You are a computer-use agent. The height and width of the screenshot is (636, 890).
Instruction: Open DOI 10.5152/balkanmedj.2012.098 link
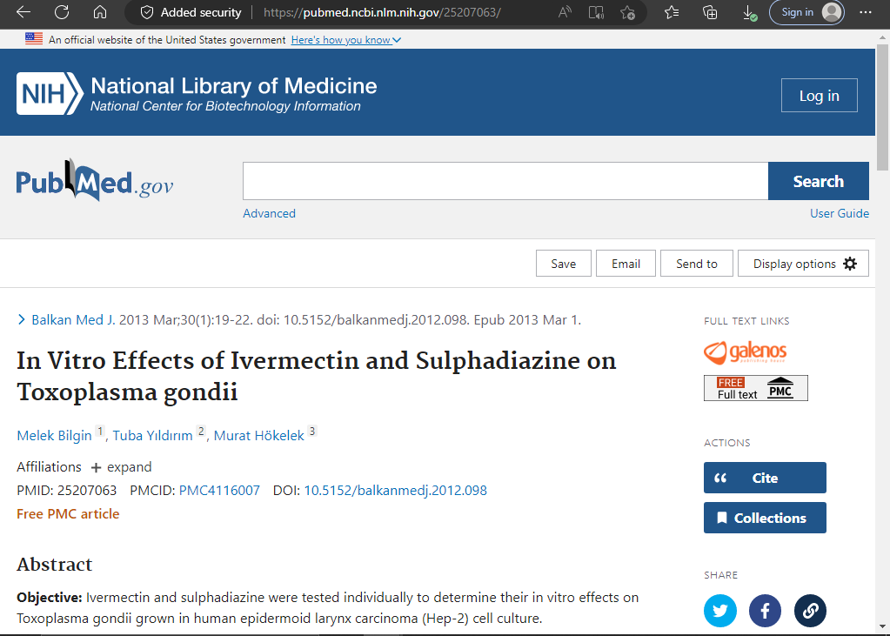click(396, 490)
